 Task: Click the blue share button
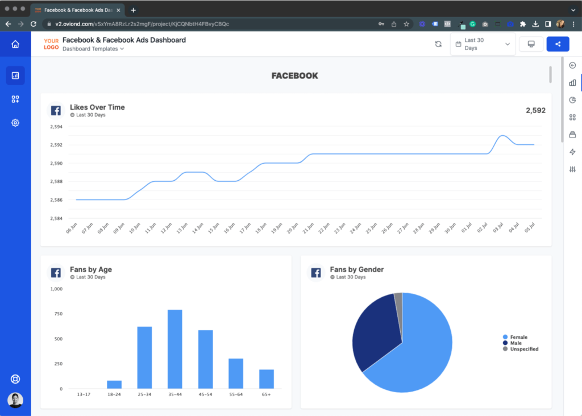pyautogui.click(x=558, y=44)
